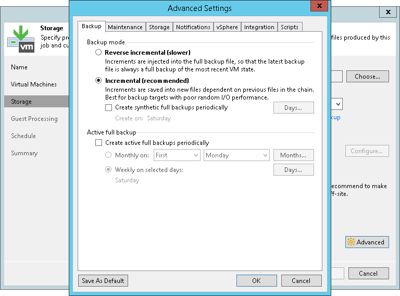Switch to the Backup tab
400x296 pixels.
[x=92, y=26]
